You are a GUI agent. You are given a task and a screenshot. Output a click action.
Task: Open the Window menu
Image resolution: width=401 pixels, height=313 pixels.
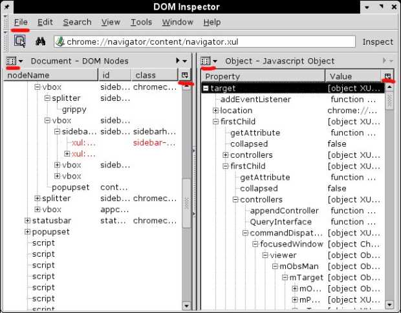coord(177,22)
